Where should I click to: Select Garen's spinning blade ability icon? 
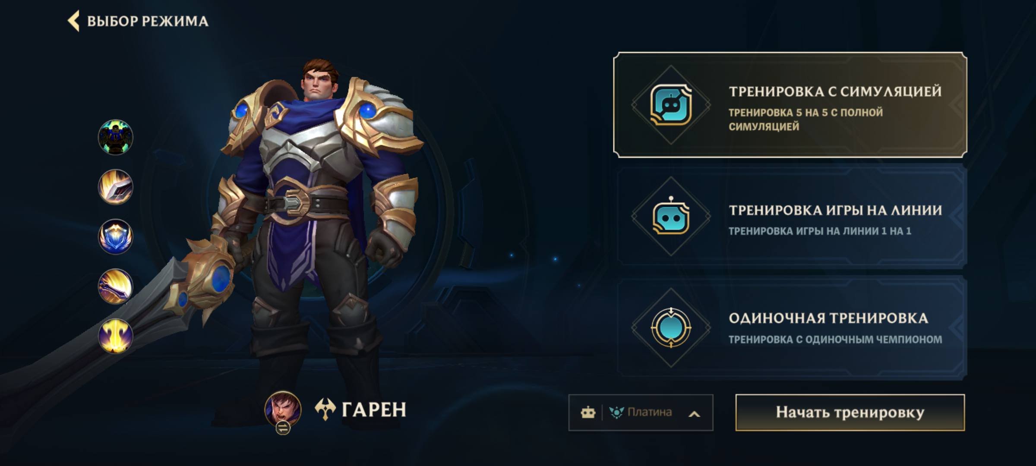pos(115,286)
